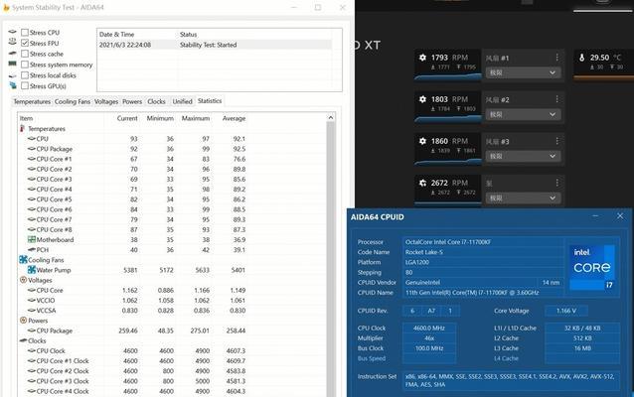Click the AIDA64 flame icon in title bar
The height and width of the screenshot is (397, 634).
[x=6, y=7]
